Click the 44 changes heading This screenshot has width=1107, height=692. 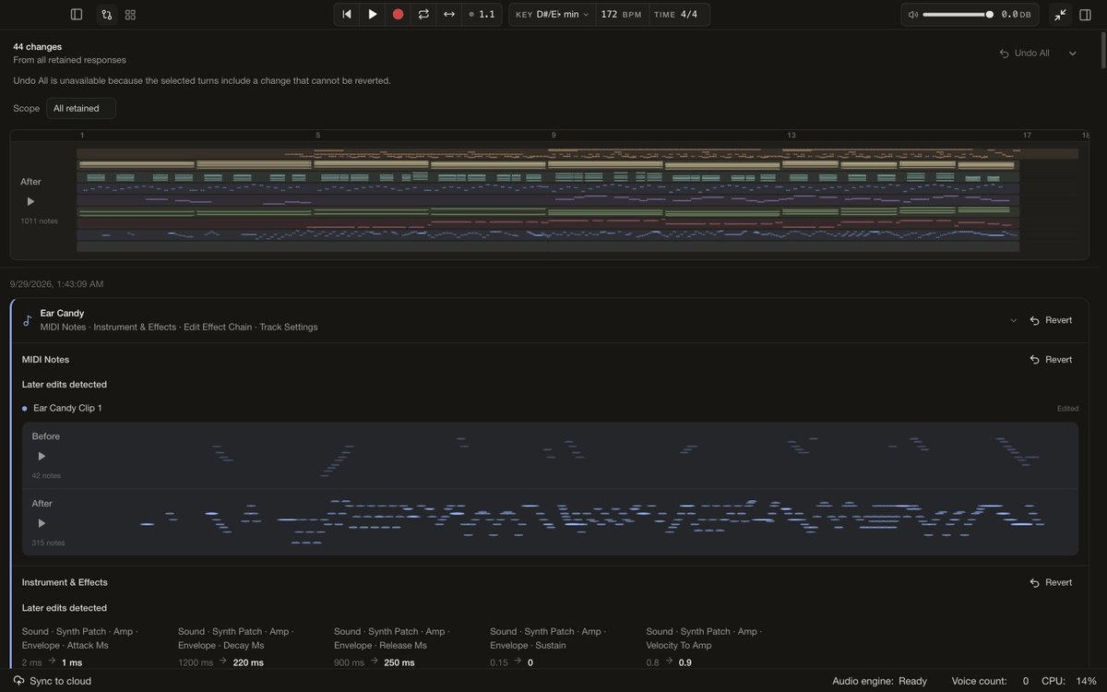tap(38, 46)
